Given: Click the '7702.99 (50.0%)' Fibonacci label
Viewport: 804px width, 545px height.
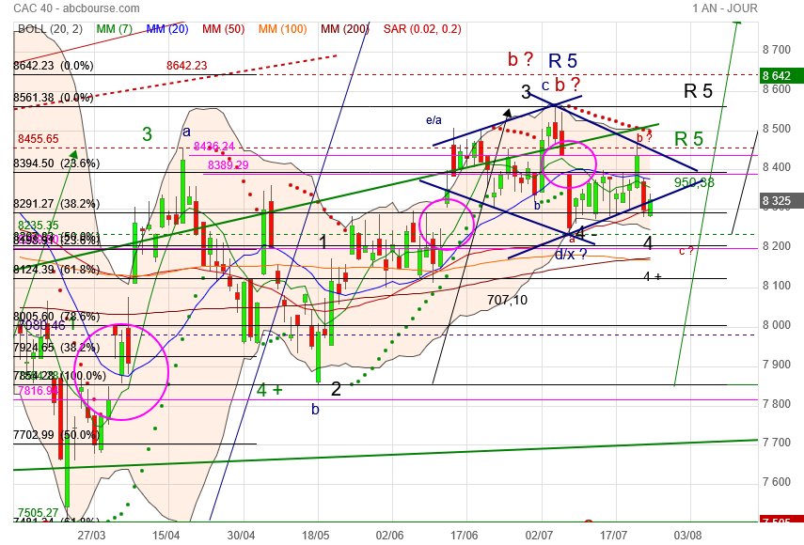Looking at the screenshot, I should click(x=56, y=435).
